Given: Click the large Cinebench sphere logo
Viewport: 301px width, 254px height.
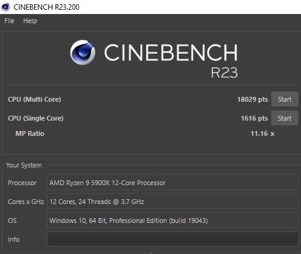Looking at the screenshot, I should tap(83, 52).
